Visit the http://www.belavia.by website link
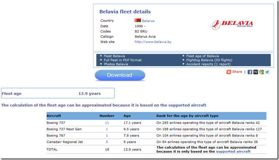Image resolution: width=279 pixels, height=160 pixels. 153,41
